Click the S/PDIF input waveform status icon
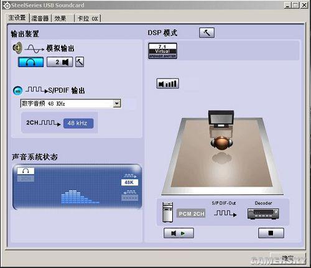This screenshot has height=268, width=311. tap(130, 192)
